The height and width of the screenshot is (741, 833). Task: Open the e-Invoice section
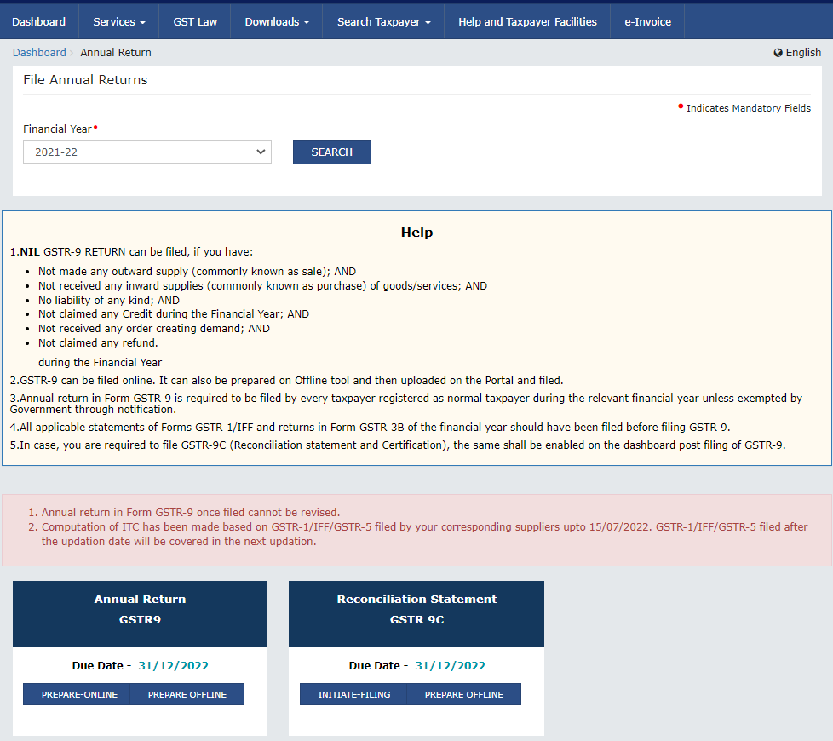coord(647,21)
